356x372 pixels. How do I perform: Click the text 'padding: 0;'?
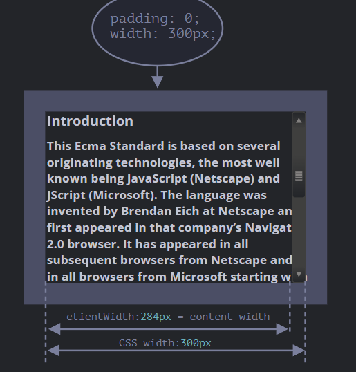pyautogui.click(x=155, y=19)
